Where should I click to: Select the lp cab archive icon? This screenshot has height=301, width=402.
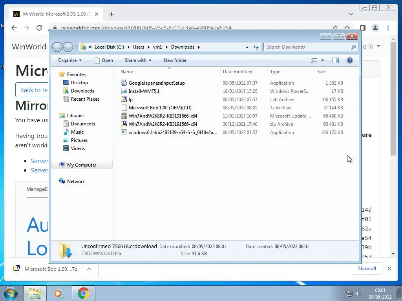pos(124,99)
